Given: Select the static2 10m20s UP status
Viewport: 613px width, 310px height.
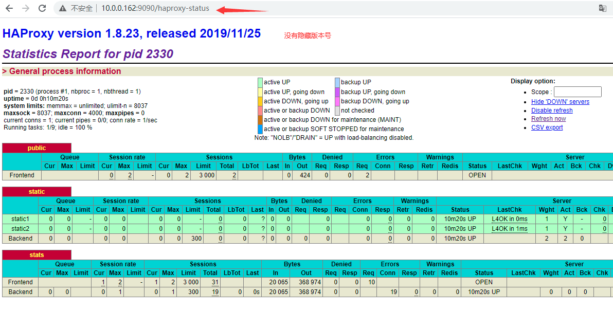Looking at the screenshot, I should (x=460, y=229).
